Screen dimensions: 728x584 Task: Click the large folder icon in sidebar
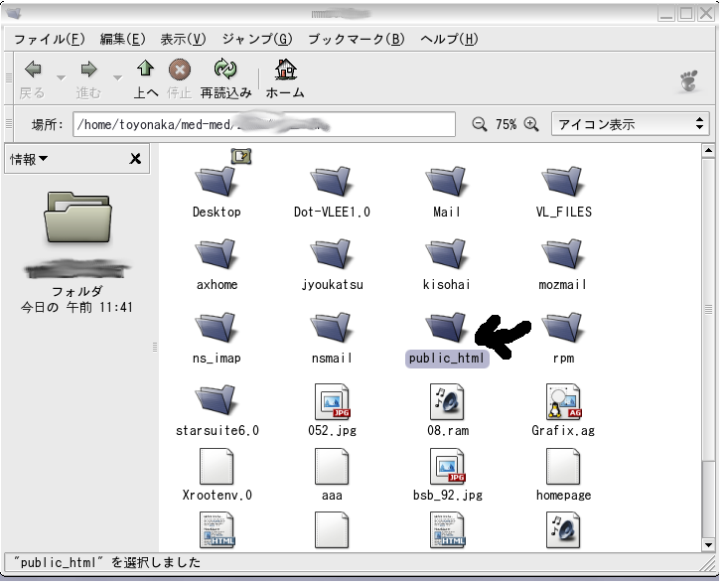[78, 218]
